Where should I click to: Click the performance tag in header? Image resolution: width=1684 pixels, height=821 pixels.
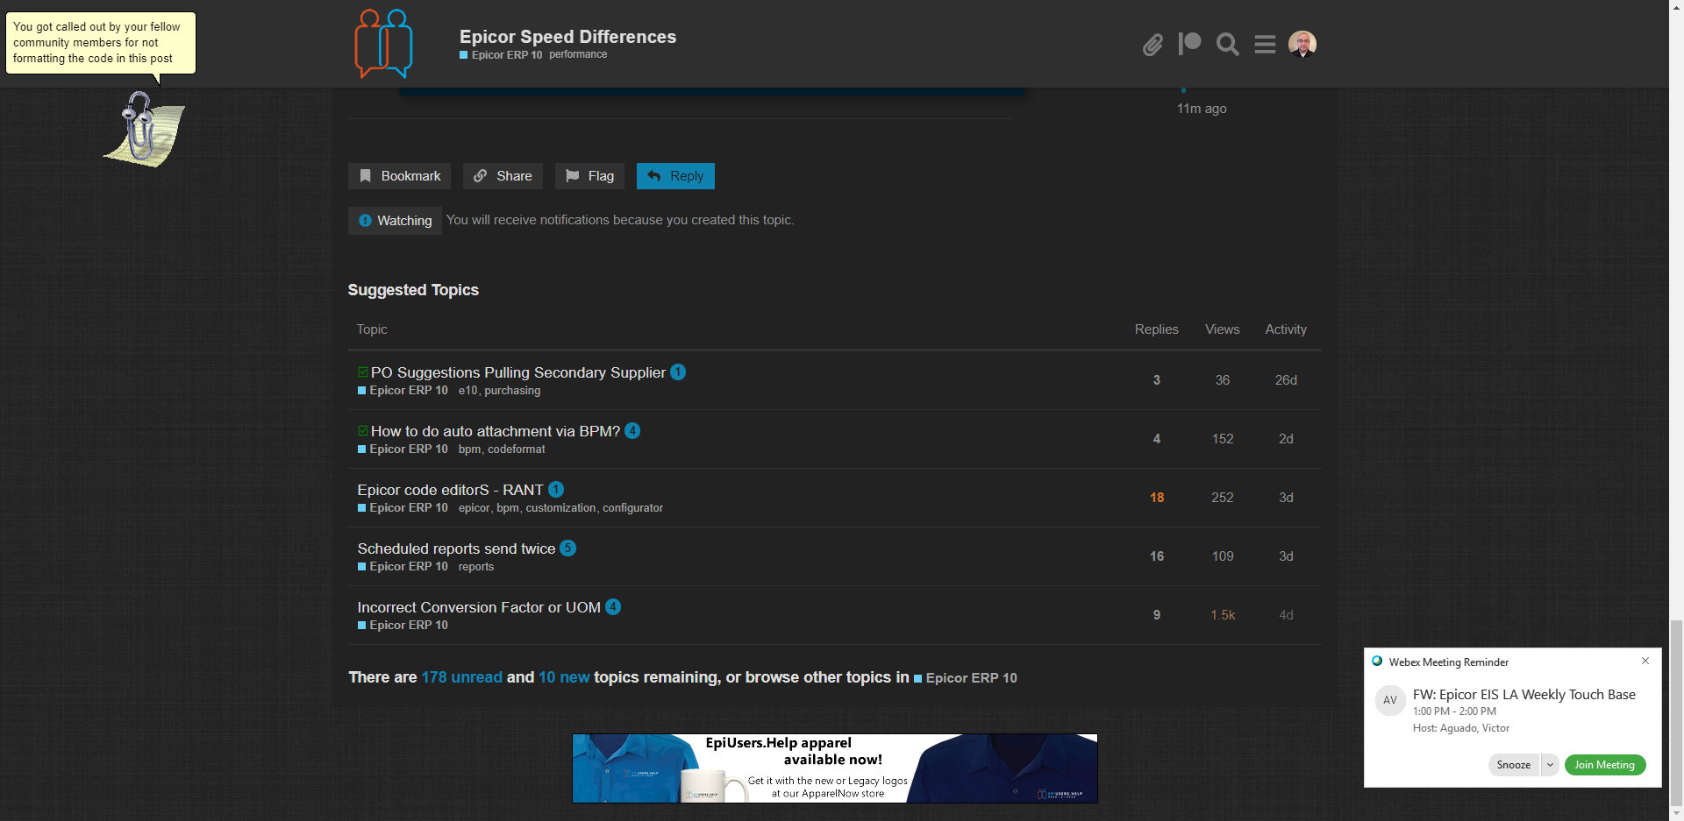[x=578, y=54]
